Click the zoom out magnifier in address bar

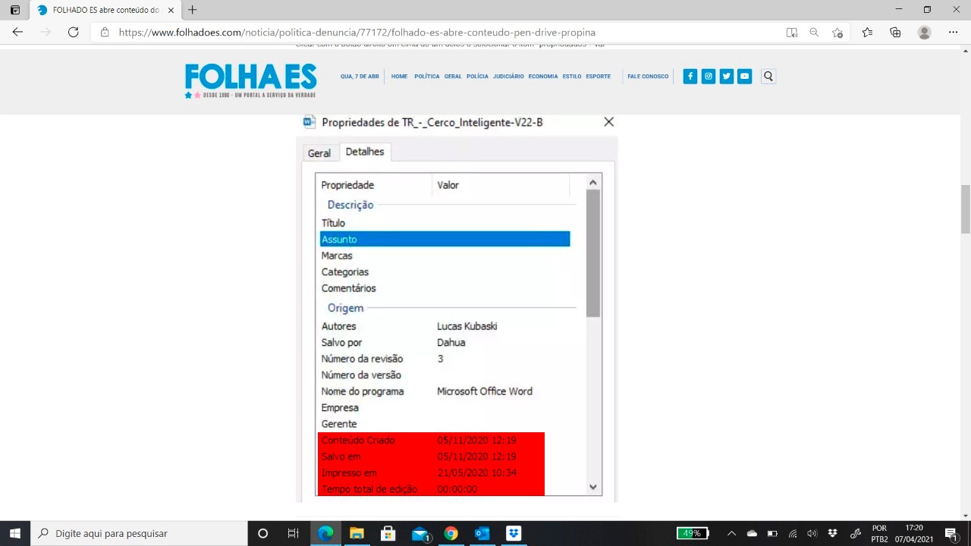(x=814, y=33)
